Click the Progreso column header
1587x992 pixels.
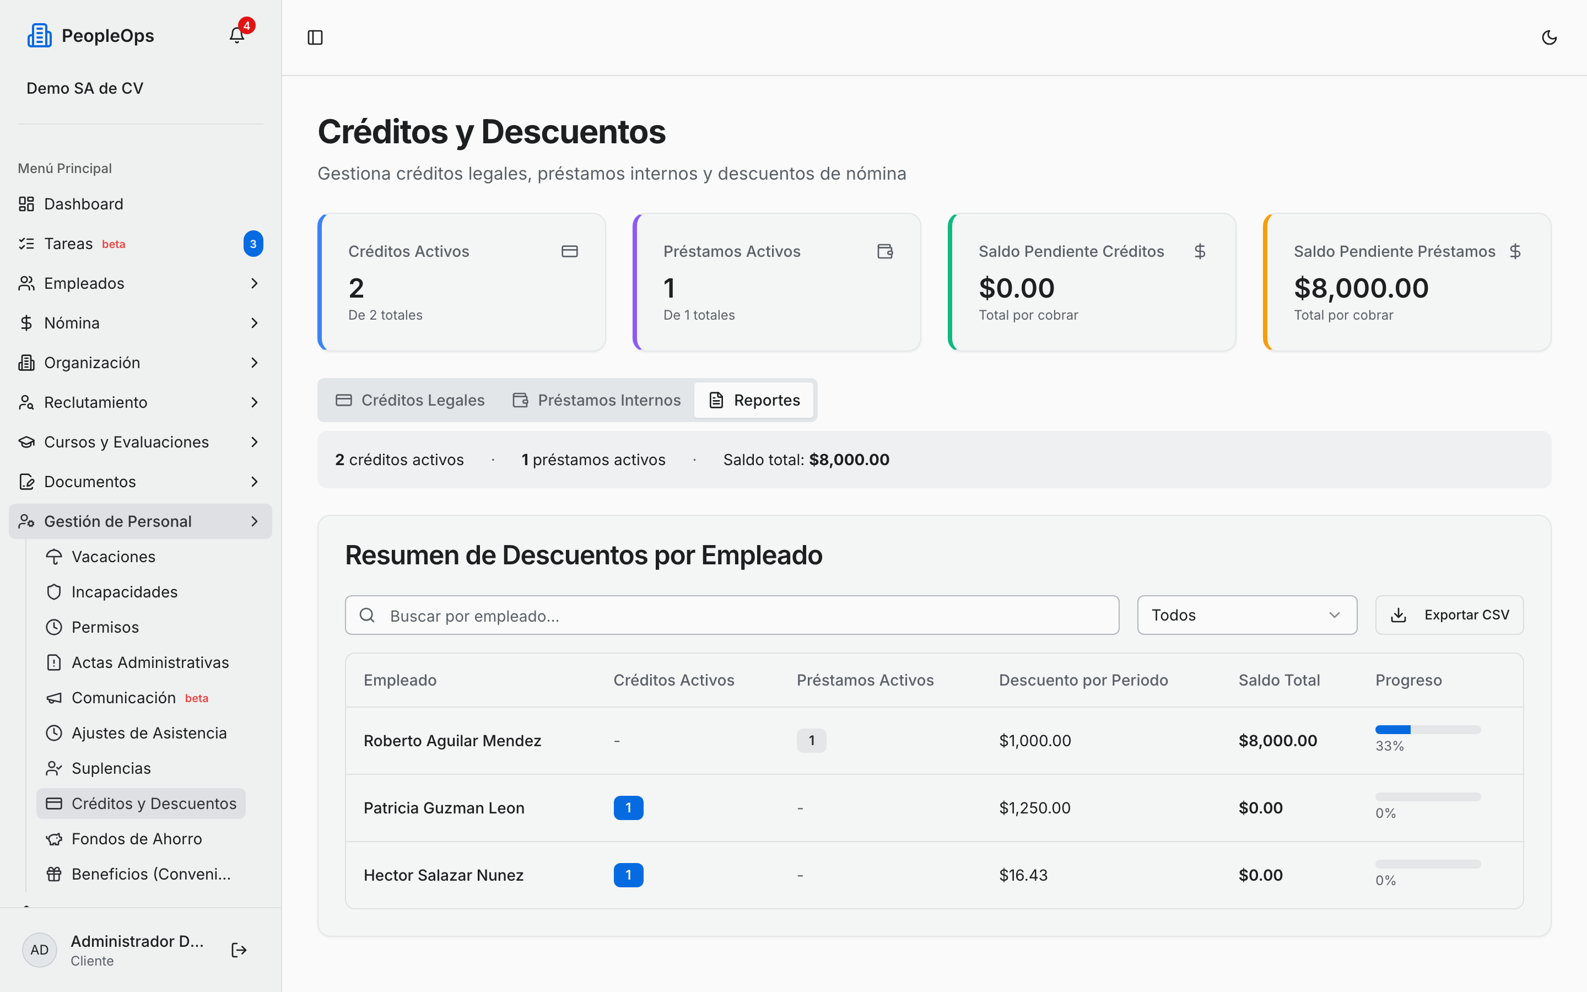click(1408, 681)
